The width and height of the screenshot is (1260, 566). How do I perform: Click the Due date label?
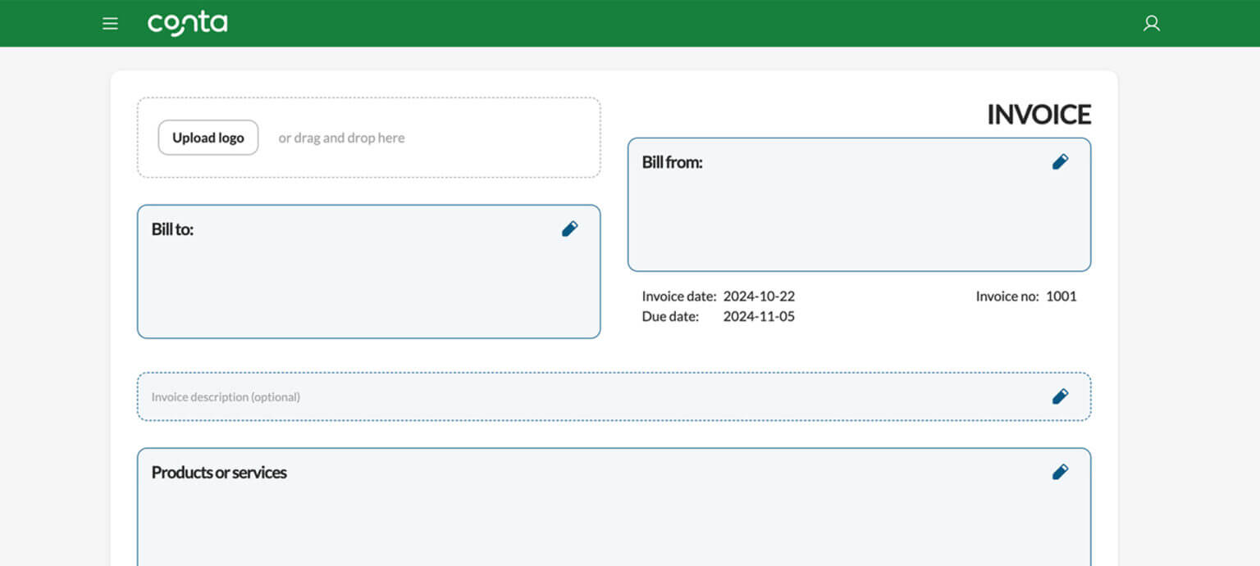670,317
